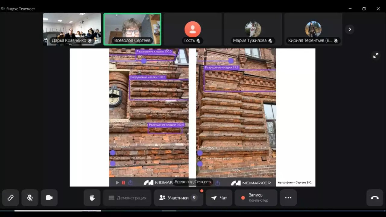Select Всеволод Сергеев's video thumbnail
The image size is (386, 217).
132,29
